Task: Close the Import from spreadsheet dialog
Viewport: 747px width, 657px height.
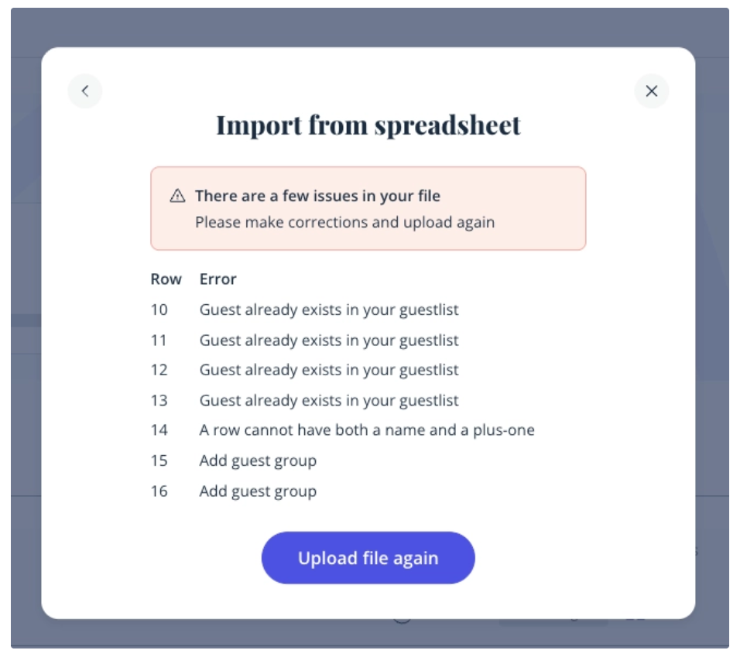Action: pyautogui.click(x=652, y=91)
